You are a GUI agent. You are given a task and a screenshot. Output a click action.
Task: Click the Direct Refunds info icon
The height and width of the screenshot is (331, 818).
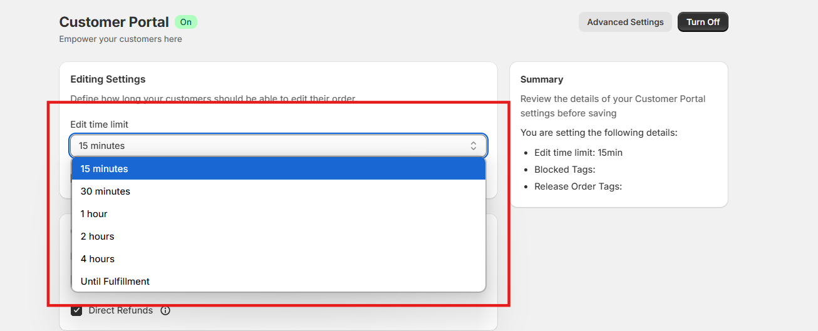pyautogui.click(x=165, y=310)
